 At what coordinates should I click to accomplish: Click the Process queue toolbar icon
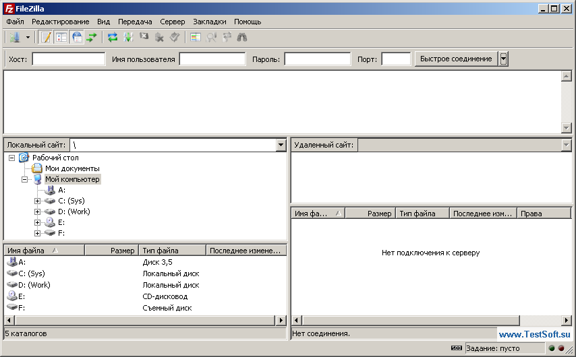tap(128, 37)
